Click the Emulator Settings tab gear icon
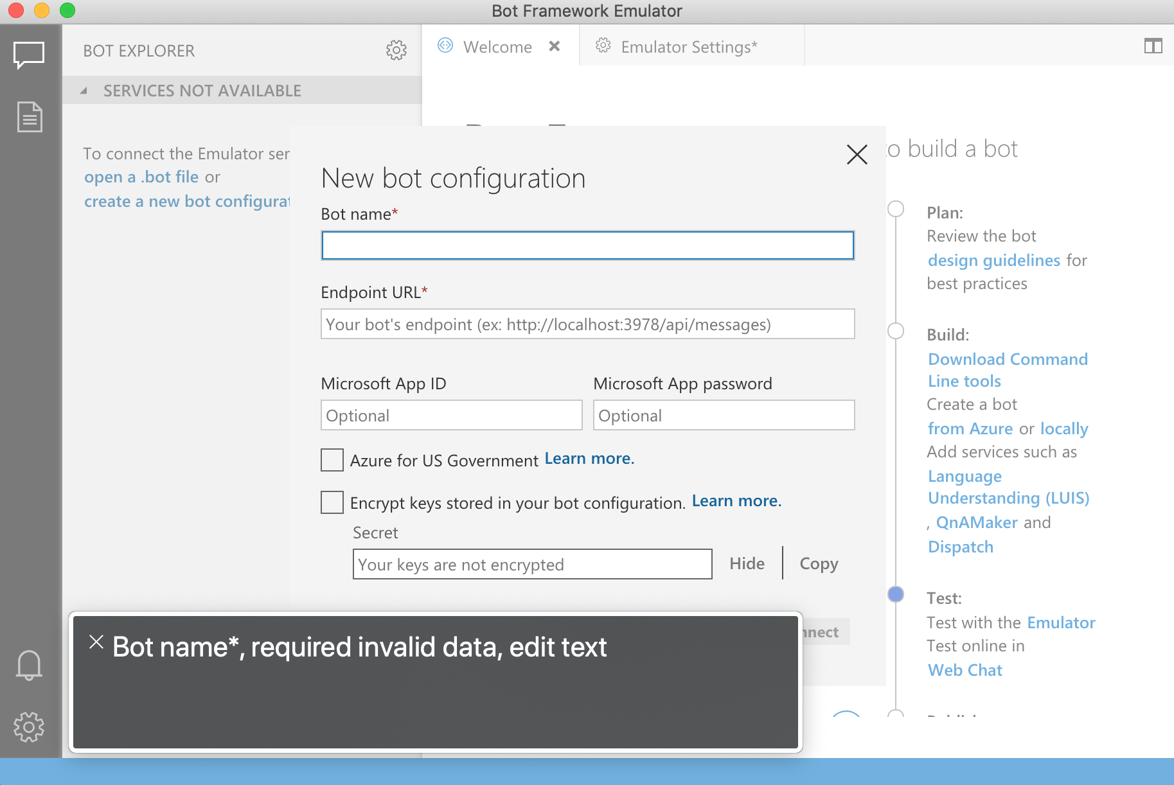 (603, 45)
